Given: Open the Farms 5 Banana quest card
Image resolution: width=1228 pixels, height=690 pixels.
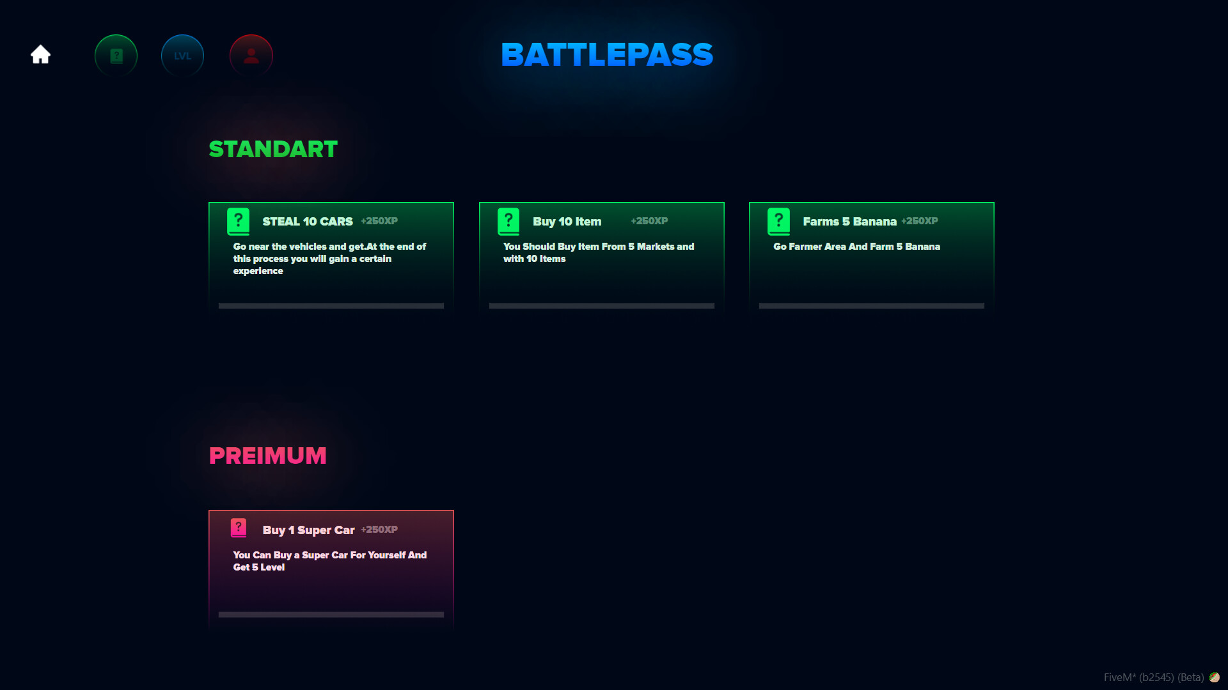Looking at the screenshot, I should pyautogui.click(x=872, y=257).
